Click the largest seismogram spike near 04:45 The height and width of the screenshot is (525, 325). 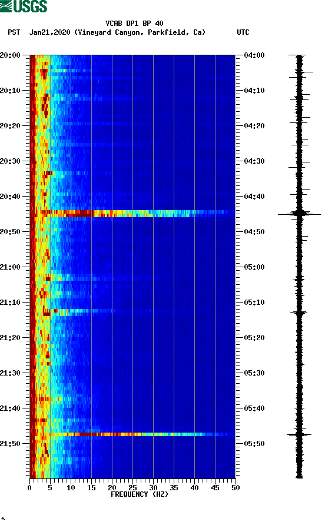(299, 214)
